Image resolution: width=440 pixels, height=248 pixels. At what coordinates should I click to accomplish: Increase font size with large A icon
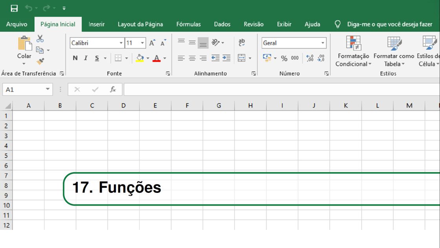tap(152, 43)
